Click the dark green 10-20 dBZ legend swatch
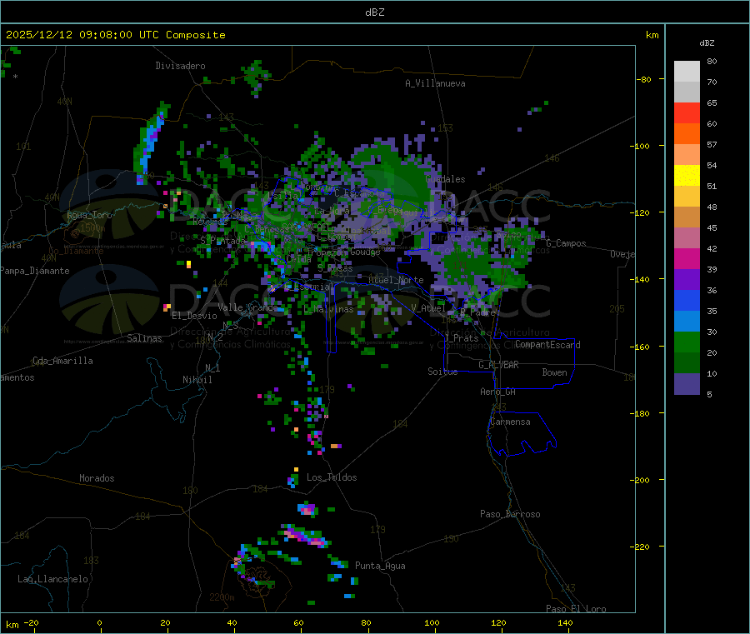 (x=687, y=363)
